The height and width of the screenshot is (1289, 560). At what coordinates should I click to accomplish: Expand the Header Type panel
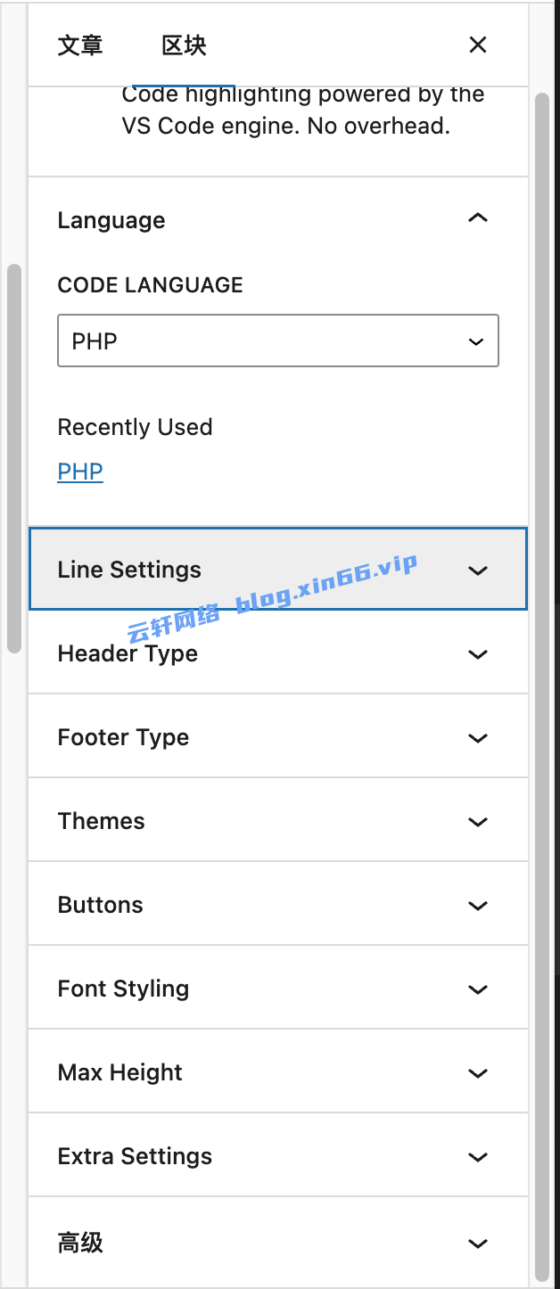point(278,653)
